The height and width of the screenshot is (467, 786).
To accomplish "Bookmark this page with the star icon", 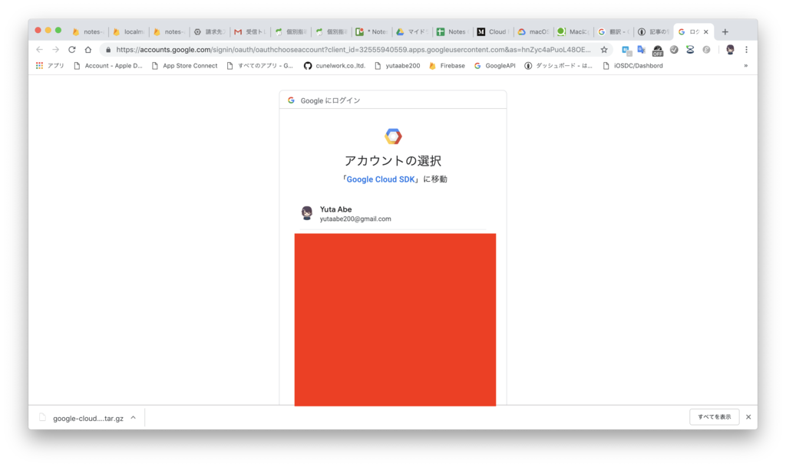I will [604, 50].
